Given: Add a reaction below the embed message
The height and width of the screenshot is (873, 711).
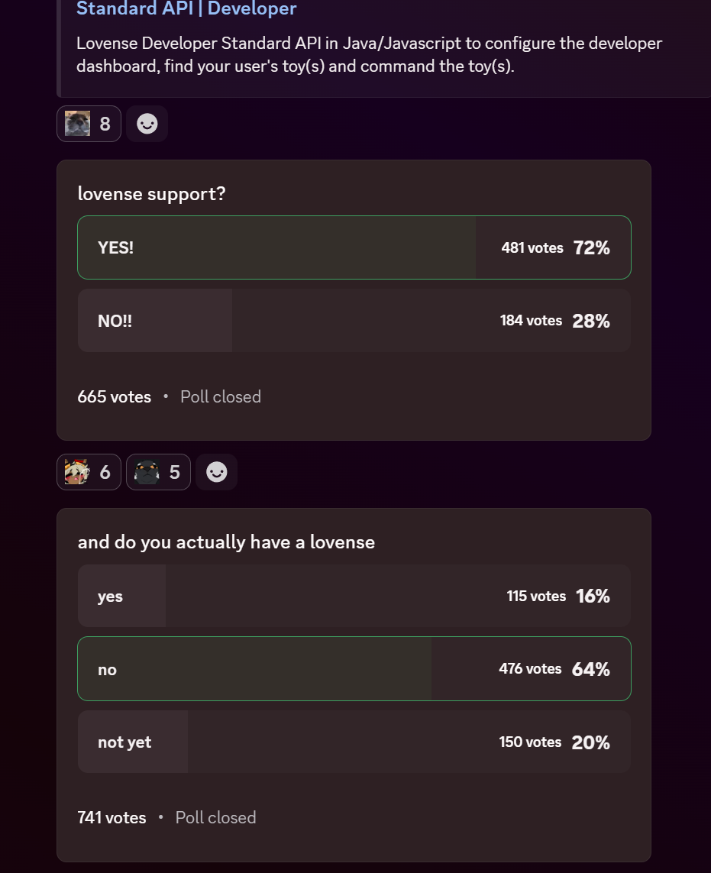Looking at the screenshot, I should (x=147, y=124).
